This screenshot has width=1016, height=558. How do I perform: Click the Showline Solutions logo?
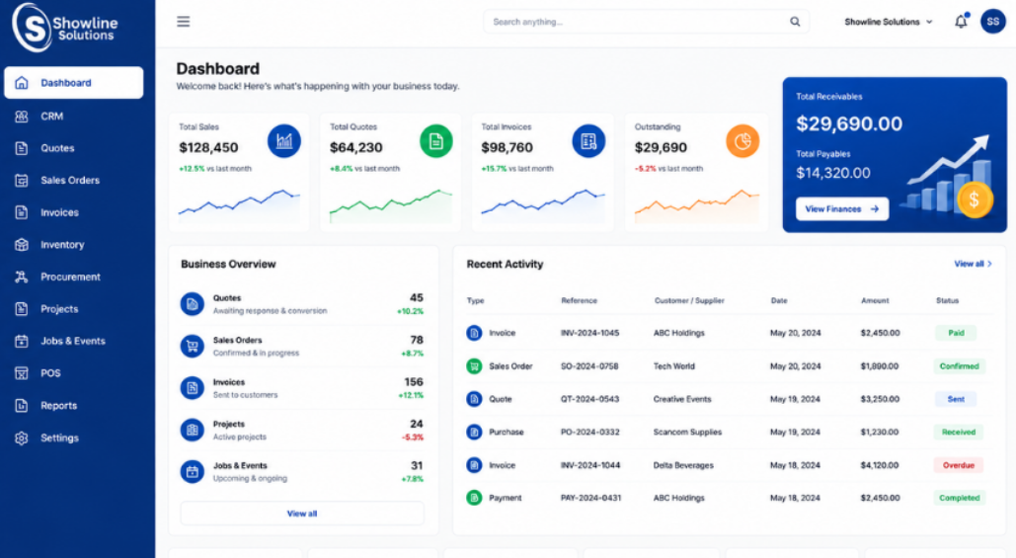pos(65,28)
